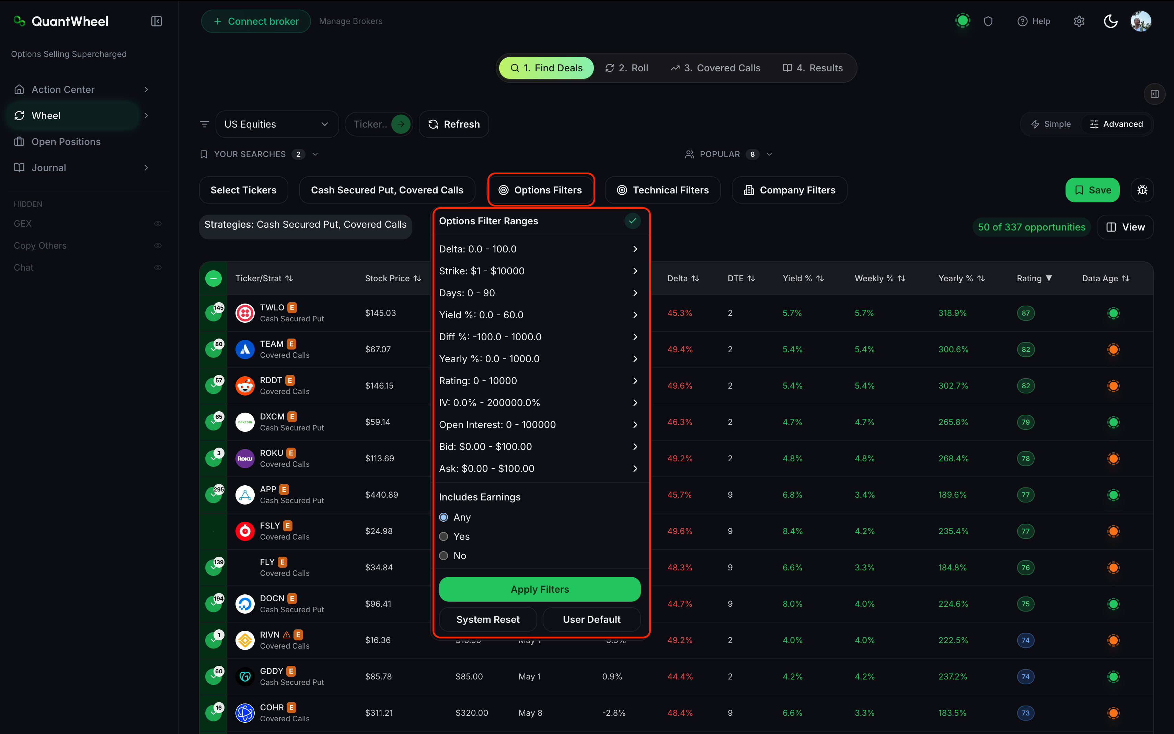
Task: Click the Save search button
Action: click(x=1092, y=190)
